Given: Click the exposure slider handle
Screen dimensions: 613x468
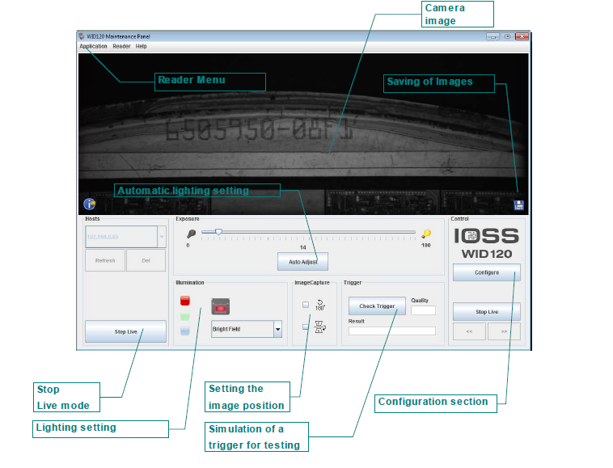Looking at the screenshot, I should 218,232.
